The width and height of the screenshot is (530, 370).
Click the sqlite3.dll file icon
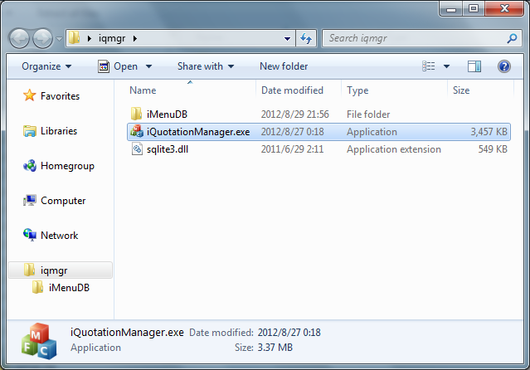pyautogui.click(x=137, y=148)
